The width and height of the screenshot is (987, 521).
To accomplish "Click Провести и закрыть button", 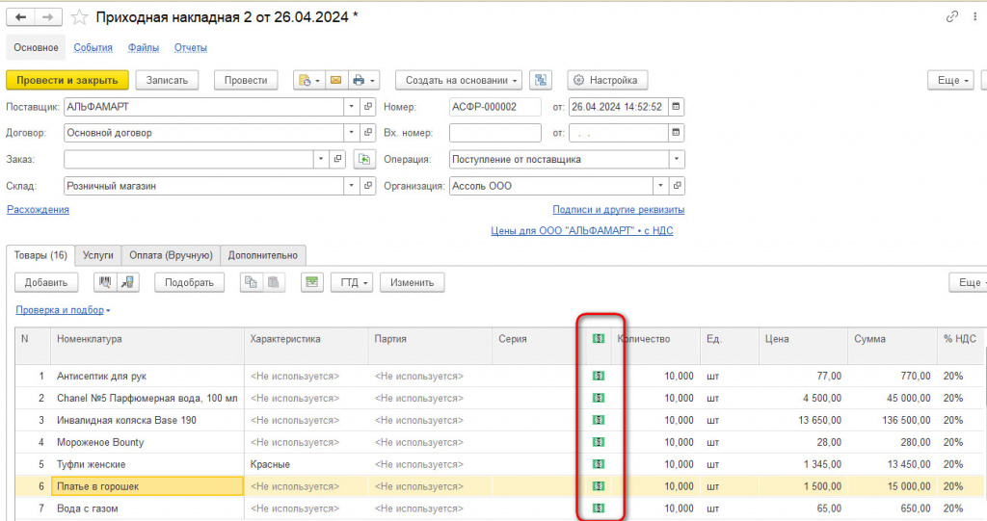I will coord(67,80).
